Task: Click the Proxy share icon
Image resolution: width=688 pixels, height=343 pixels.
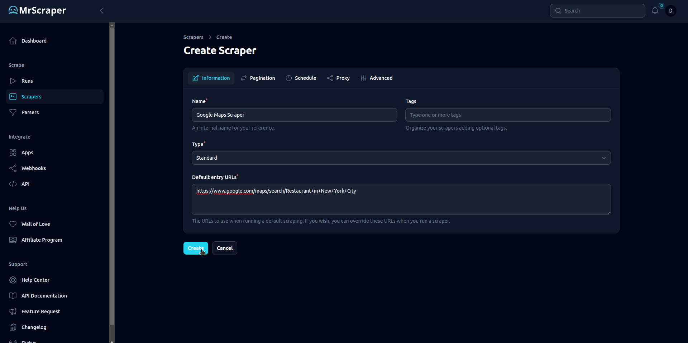Action: 330,78
